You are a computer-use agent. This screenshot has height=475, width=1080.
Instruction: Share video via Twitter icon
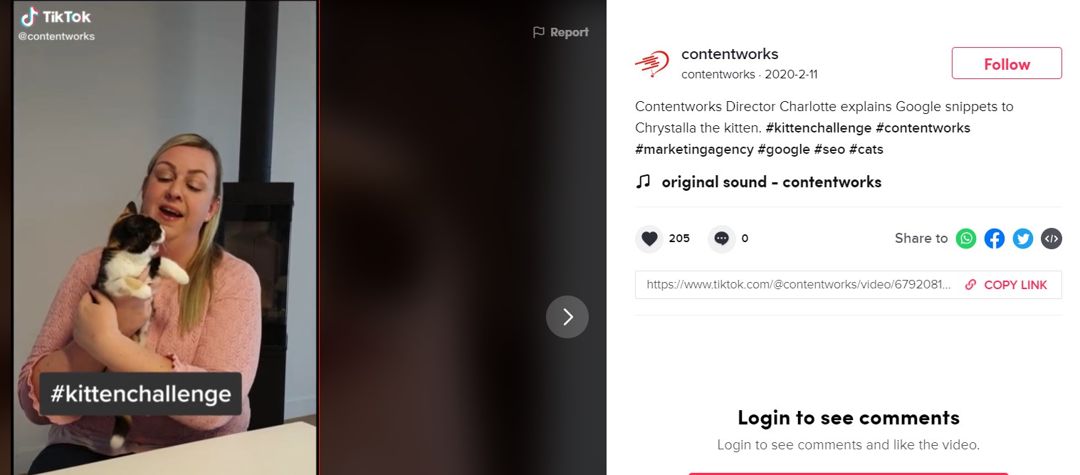coord(1023,239)
